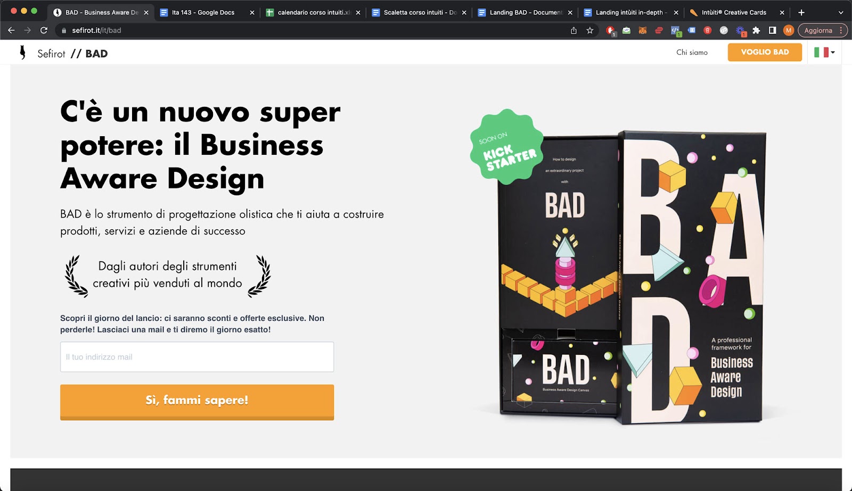Viewport: 852px width, 491px height.
Task: Expand the Italian flag language dropdown
Action: (824, 52)
